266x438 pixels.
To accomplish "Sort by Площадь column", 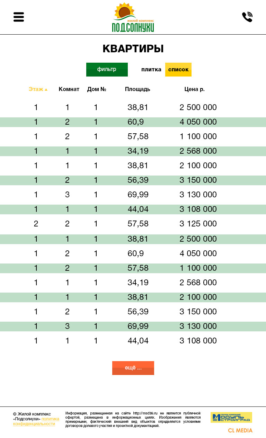I will pos(138,89).
